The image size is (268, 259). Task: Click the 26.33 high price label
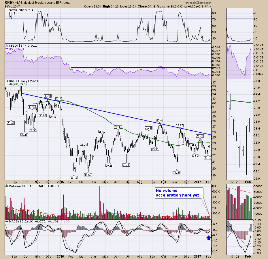(118, 127)
